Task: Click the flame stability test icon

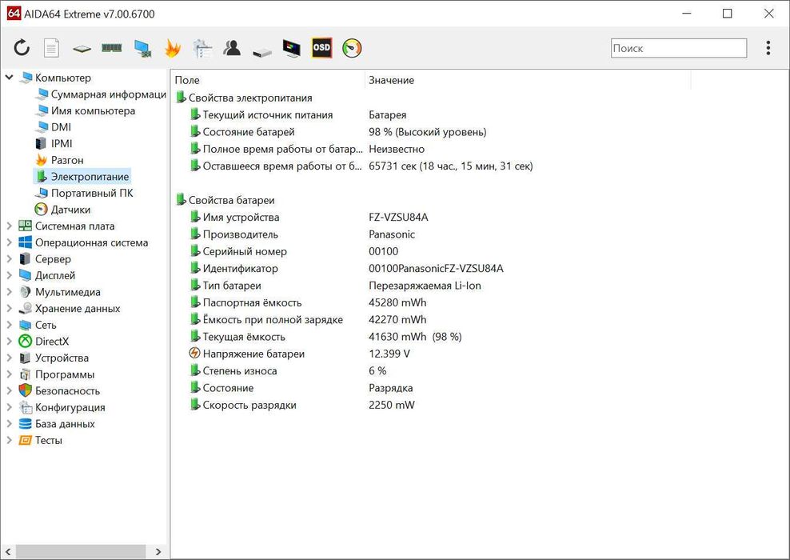Action: point(173,48)
